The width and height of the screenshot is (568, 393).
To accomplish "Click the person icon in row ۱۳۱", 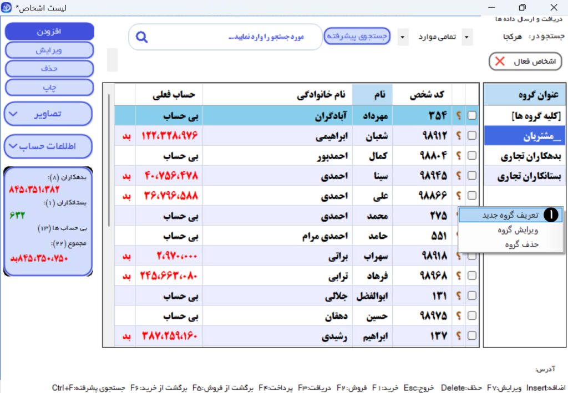I will click(459, 296).
